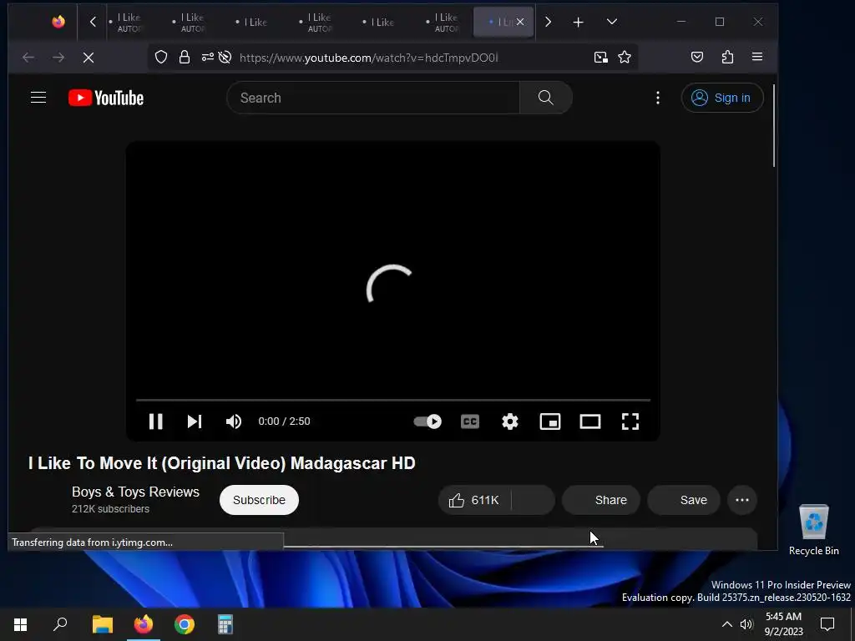Open YouTube settings three-dot menu

(x=658, y=98)
